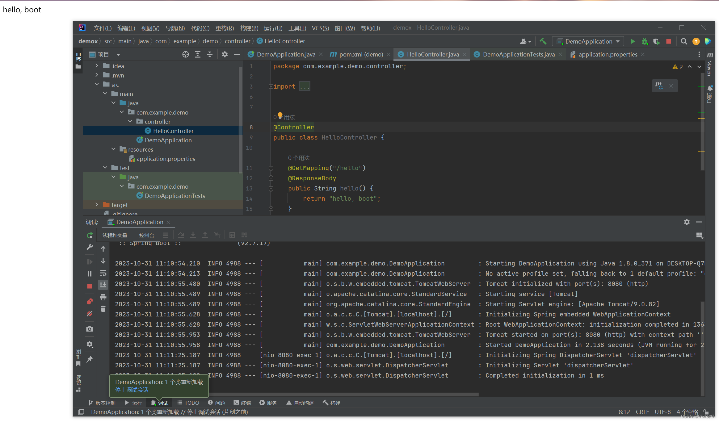This screenshot has width=719, height=422.
Task: Clear console with trash icon
Action: tap(103, 309)
